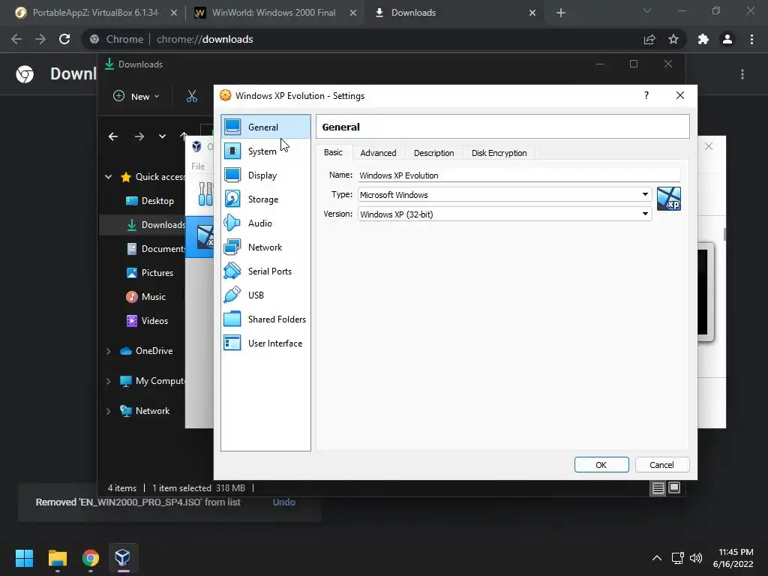This screenshot has height=576, width=768.
Task: Open the Chrome tab search chevron
Action: [647, 10]
